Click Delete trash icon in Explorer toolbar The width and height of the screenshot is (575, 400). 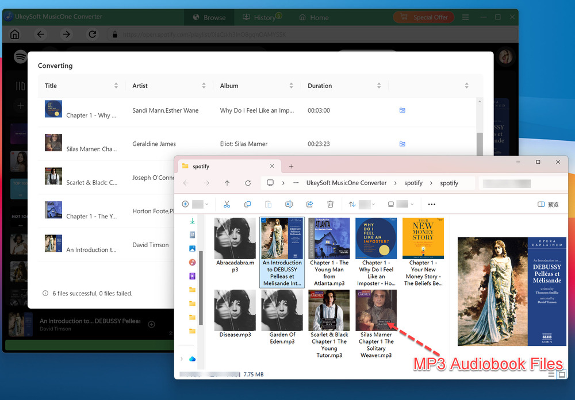click(x=330, y=204)
